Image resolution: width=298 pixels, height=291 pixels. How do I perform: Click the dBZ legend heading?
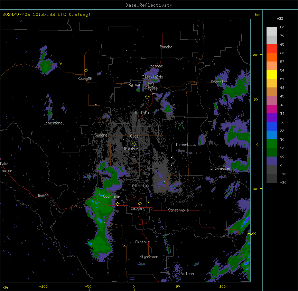point(280,19)
